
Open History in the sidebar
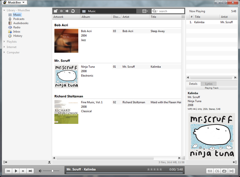pyautogui.click(x=18, y=36)
